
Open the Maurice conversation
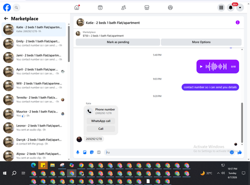click(x=34, y=113)
